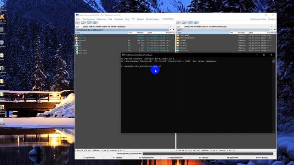
Task: Open the Вид menu
Action: point(110,19)
